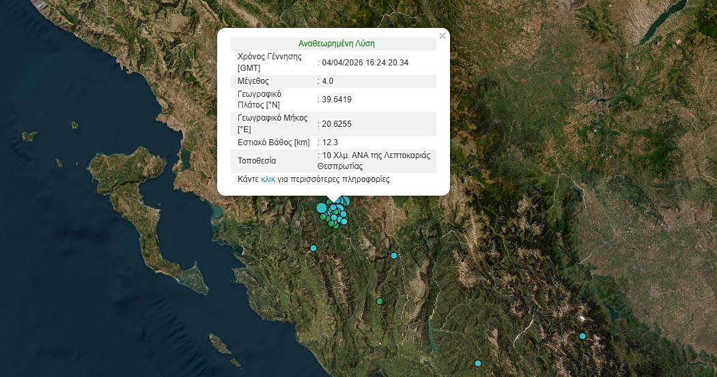Click the bottommost green marker in the cluster
The height and width of the screenshot is (377, 717).
pyautogui.click(x=335, y=226)
